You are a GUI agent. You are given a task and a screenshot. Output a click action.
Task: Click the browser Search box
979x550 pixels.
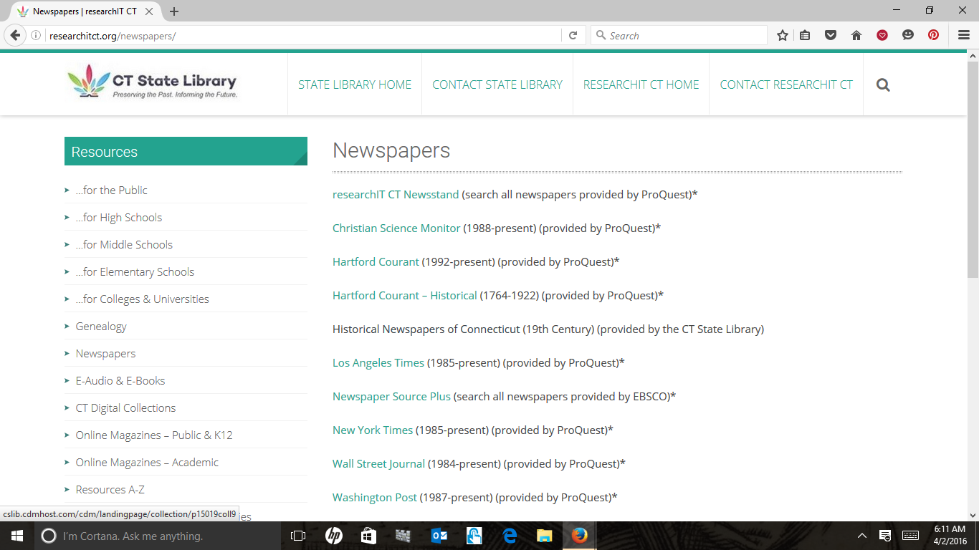(679, 36)
